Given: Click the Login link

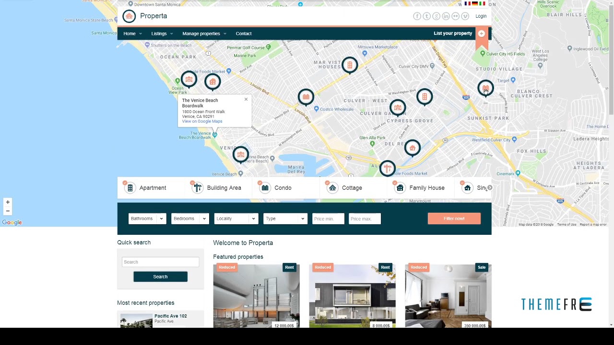Looking at the screenshot, I should pyautogui.click(x=481, y=16).
